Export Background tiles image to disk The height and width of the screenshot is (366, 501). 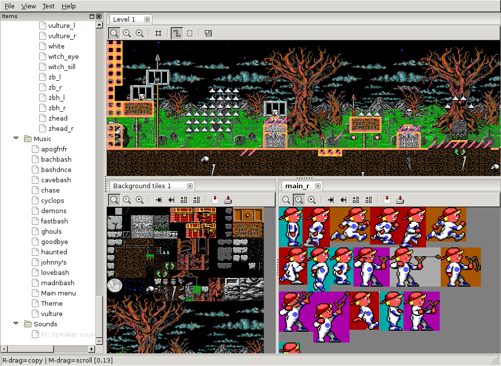point(228,200)
